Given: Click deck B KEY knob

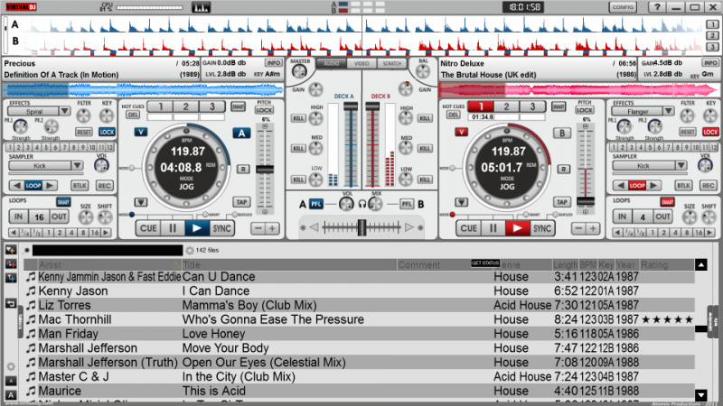Looking at the screenshot, I should point(710,115).
